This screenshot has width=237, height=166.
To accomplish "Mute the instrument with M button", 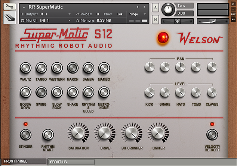I will [156, 19].
